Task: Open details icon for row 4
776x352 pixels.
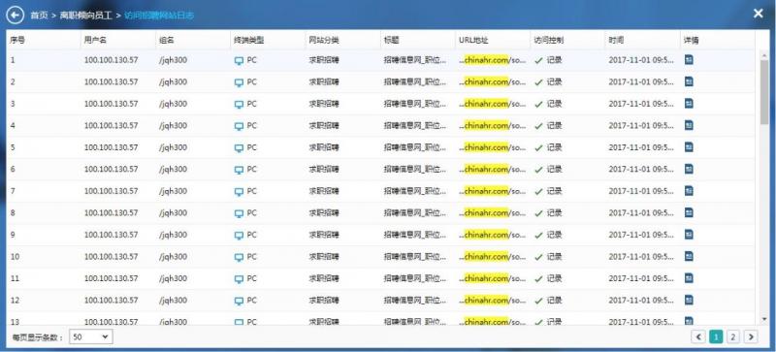Action: (x=689, y=125)
